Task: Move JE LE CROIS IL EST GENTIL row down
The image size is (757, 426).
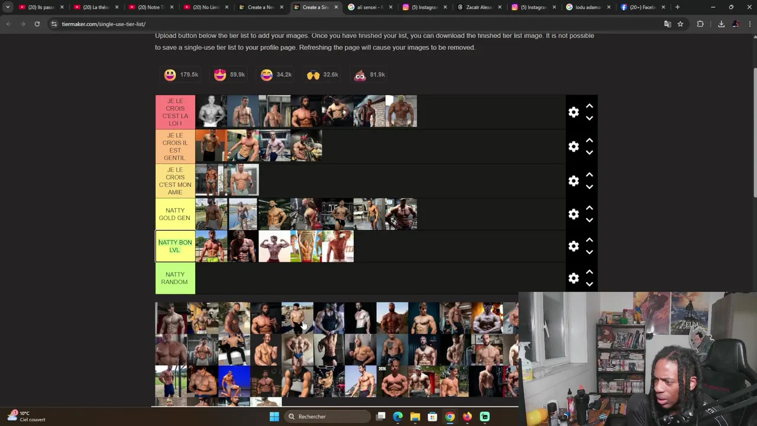Action: click(590, 153)
